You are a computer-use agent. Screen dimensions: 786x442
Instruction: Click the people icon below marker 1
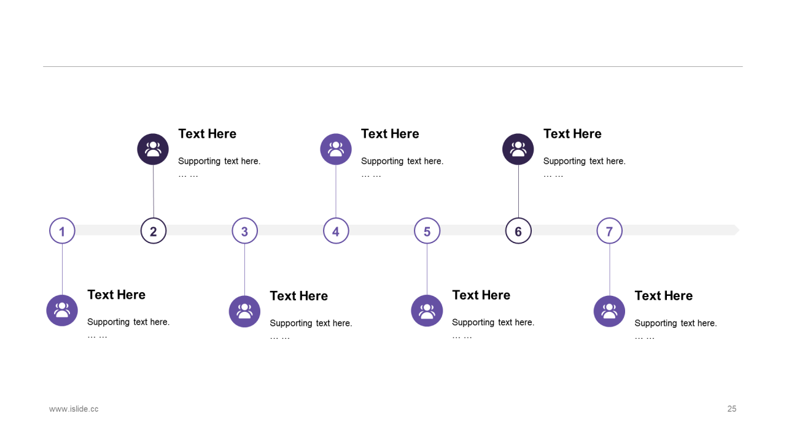click(62, 311)
